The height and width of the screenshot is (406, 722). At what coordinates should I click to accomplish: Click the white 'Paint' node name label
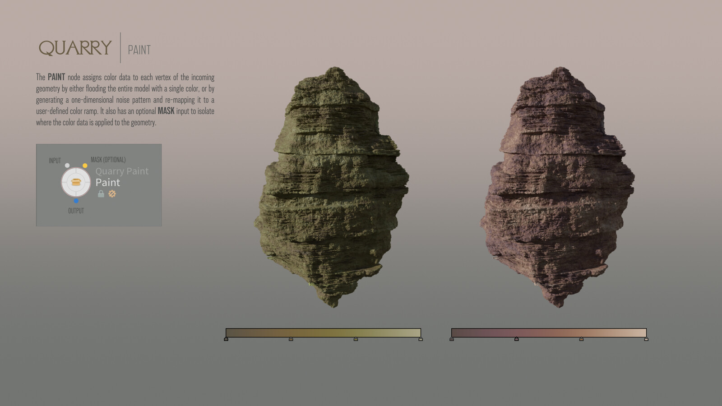click(x=108, y=182)
